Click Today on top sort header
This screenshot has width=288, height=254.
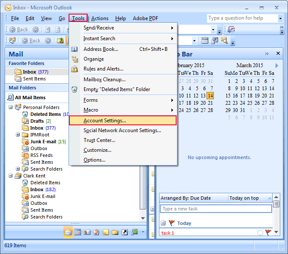tap(250, 198)
